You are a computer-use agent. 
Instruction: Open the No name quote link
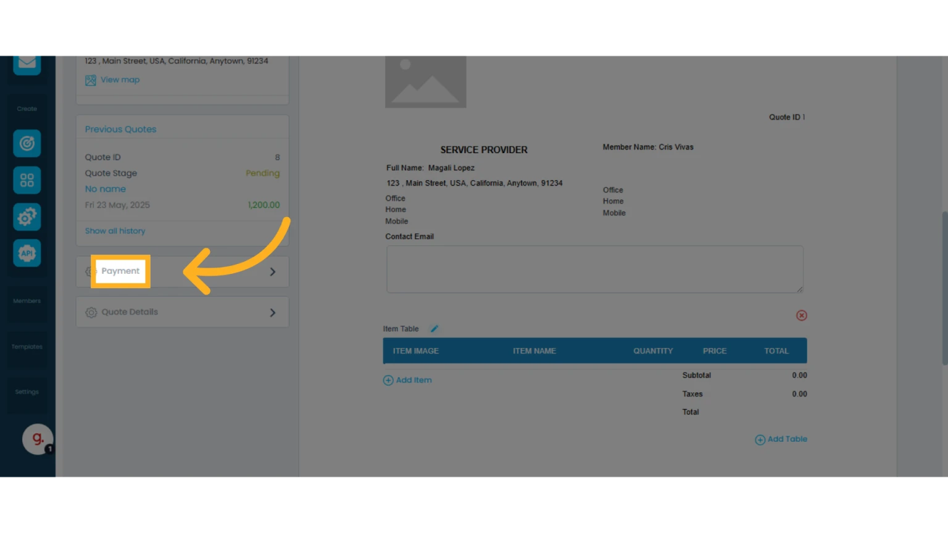pos(106,189)
